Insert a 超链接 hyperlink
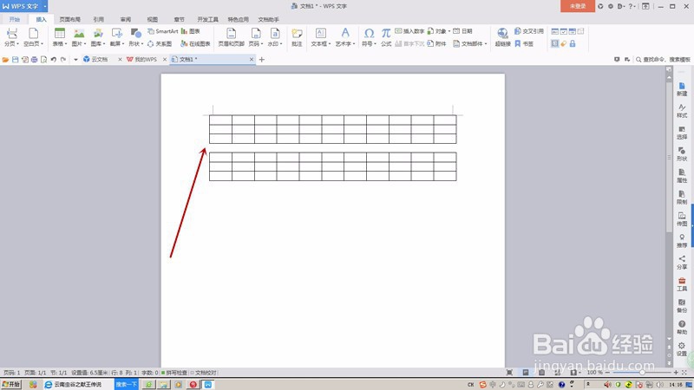 click(x=502, y=37)
